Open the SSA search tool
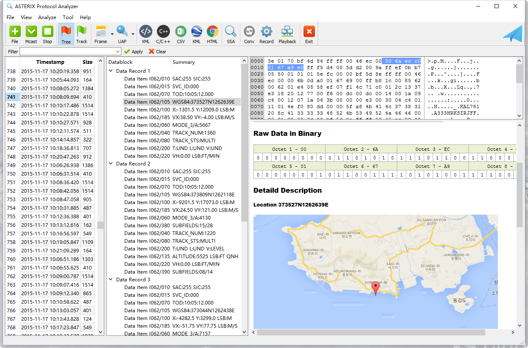 (x=231, y=35)
